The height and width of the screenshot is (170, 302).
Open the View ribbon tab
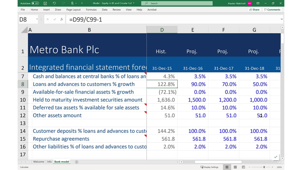coord(129,10)
